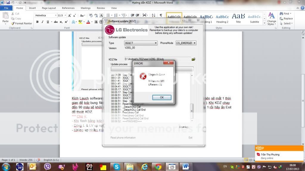Click the Bold formatting icon
The height and width of the screenshot is (171, 305).
pyautogui.click(x=37, y=22)
